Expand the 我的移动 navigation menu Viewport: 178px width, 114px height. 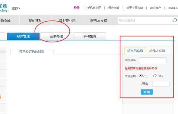click(x=35, y=21)
